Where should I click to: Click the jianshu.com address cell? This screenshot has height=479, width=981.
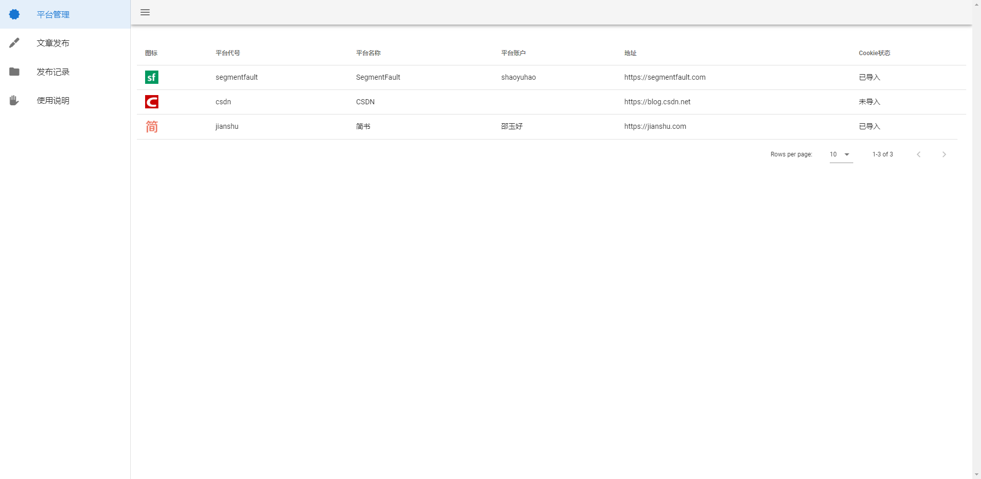655,126
